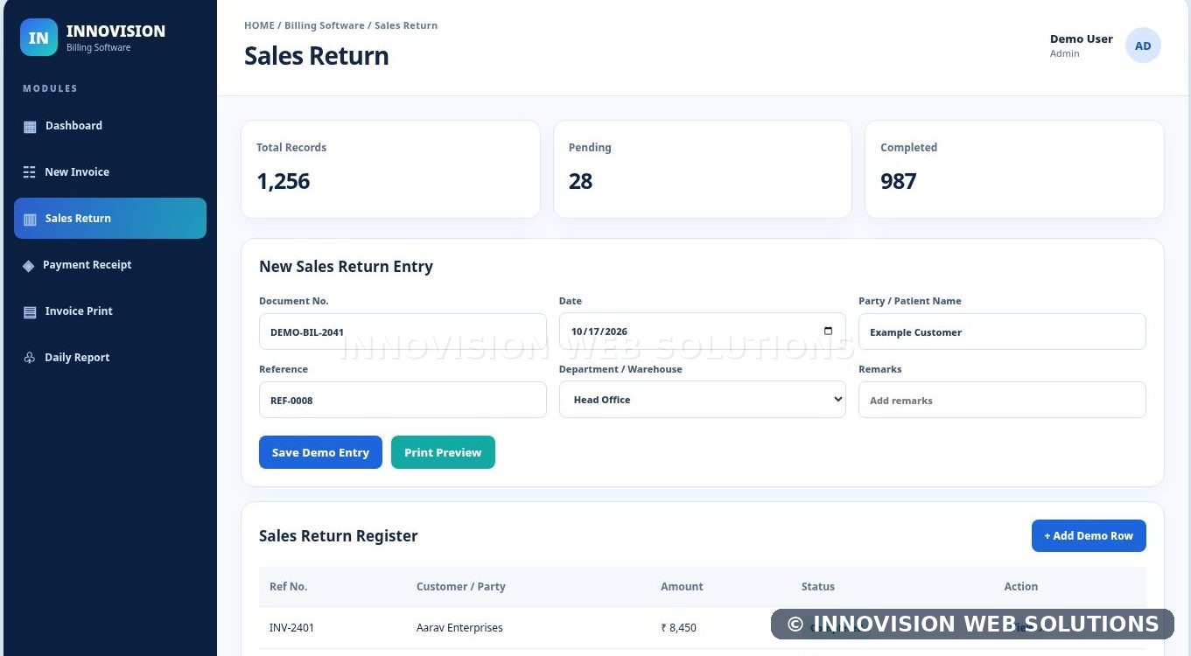Click the Completed count 987

899,181
